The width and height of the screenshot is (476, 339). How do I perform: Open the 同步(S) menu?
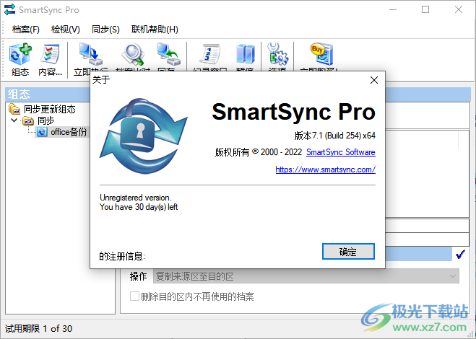pos(105,30)
